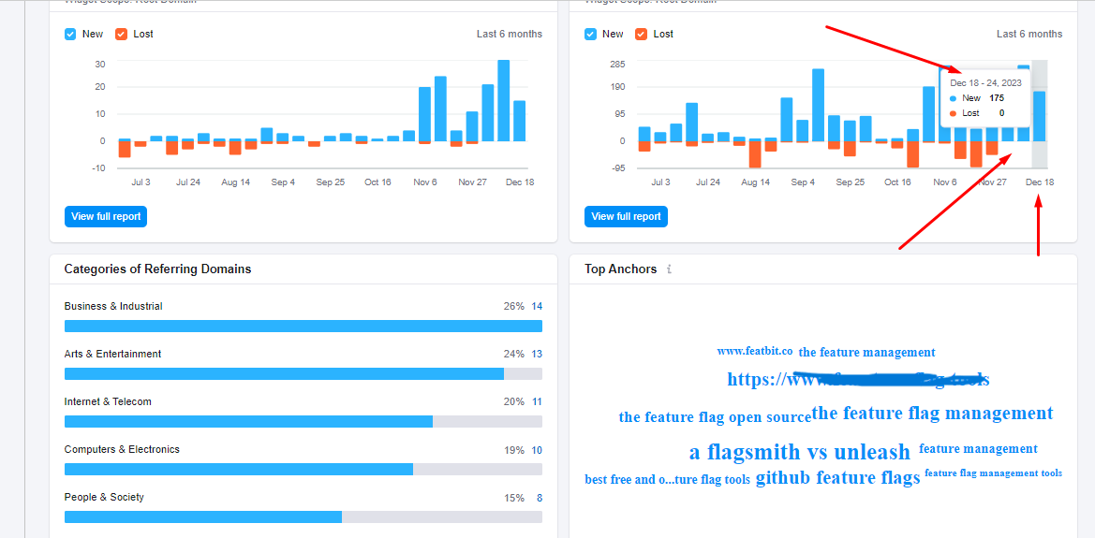Open full report under the chart scaled to 30
This screenshot has height=538, width=1095.
[106, 216]
